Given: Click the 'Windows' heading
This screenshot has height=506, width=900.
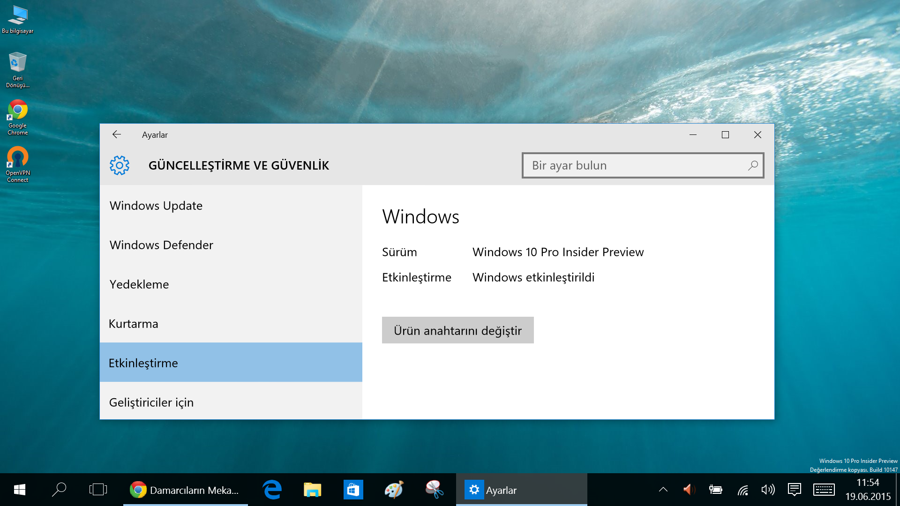Looking at the screenshot, I should [420, 216].
